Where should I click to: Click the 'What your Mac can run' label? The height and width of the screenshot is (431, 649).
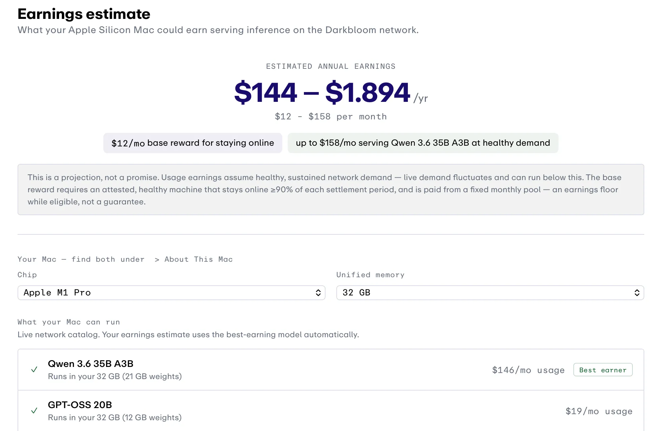(69, 322)
